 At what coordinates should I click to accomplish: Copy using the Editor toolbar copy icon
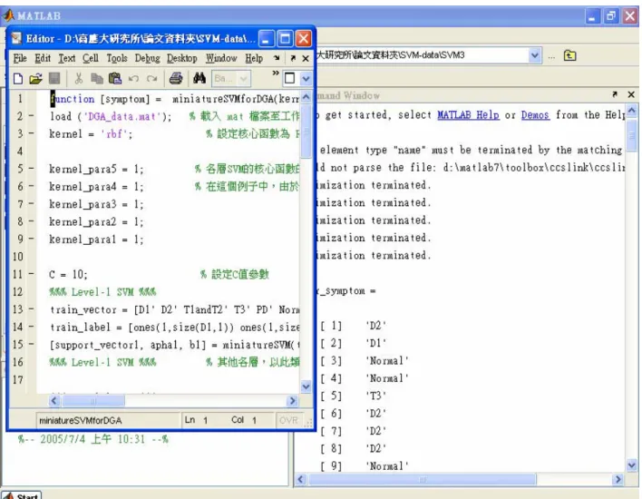97,78
